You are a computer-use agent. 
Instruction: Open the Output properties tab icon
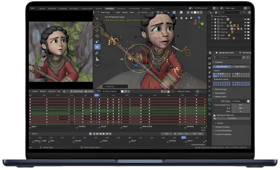point(210,68)
